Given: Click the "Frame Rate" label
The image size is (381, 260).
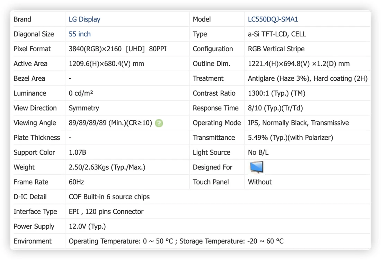Looking at the screenshot, I should tap(31, 182).
